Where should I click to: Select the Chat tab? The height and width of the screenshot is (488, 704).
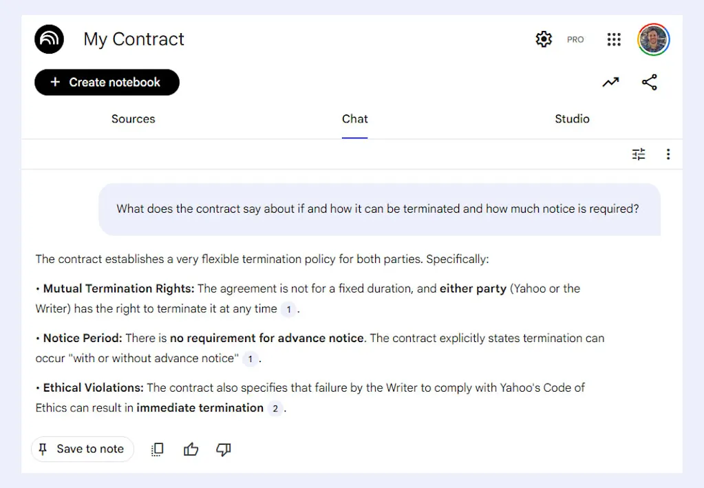(x=354, y=119)
